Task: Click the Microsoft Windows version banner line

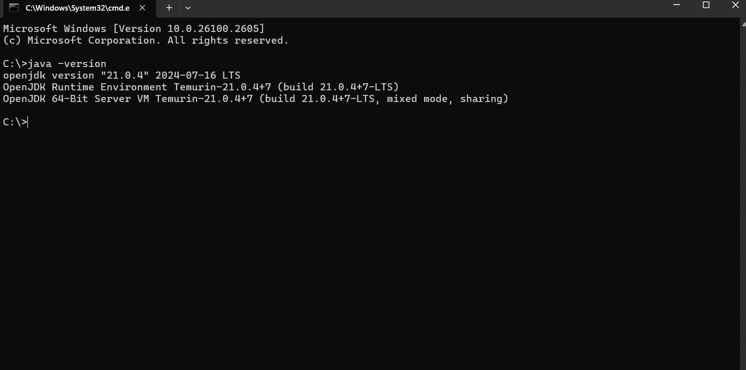Action: [x=134, y=28]
